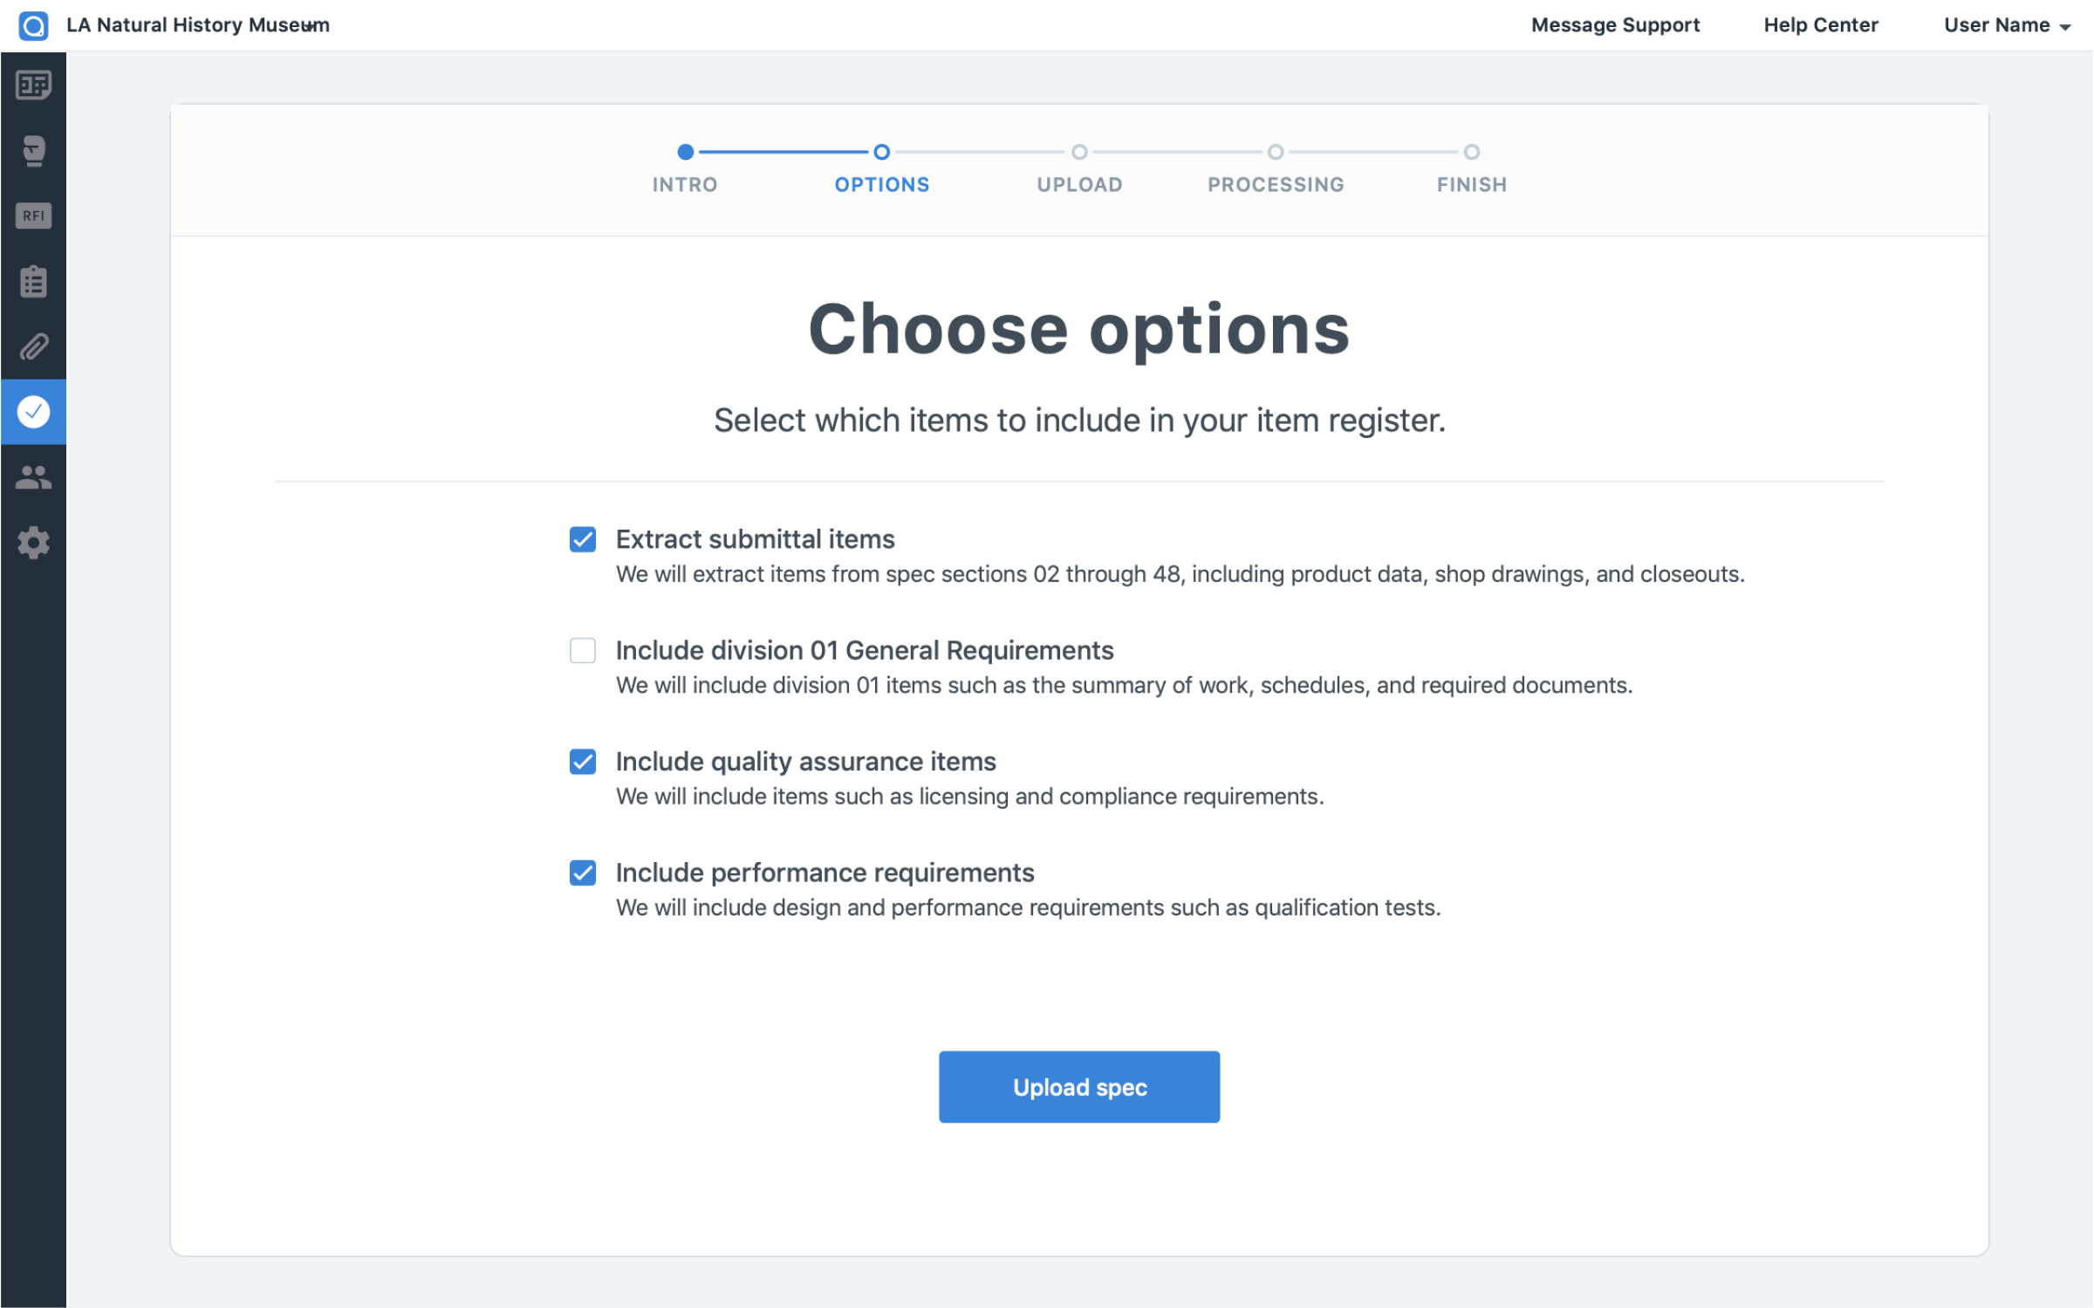
Task: Uncheck Extract submittal items
Action: pos(582,540)
